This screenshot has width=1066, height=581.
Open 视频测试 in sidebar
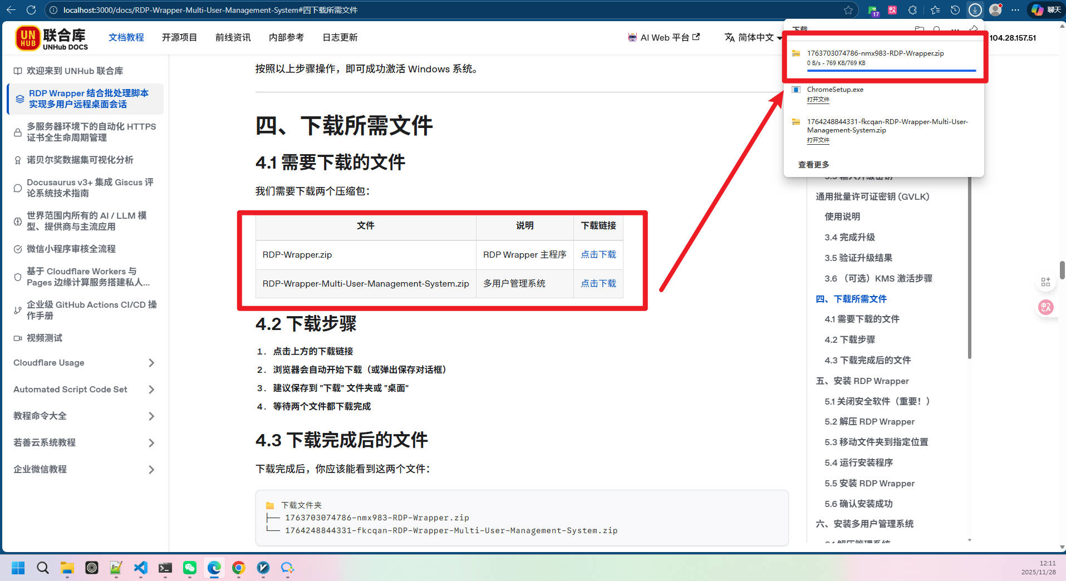[85, 338]
